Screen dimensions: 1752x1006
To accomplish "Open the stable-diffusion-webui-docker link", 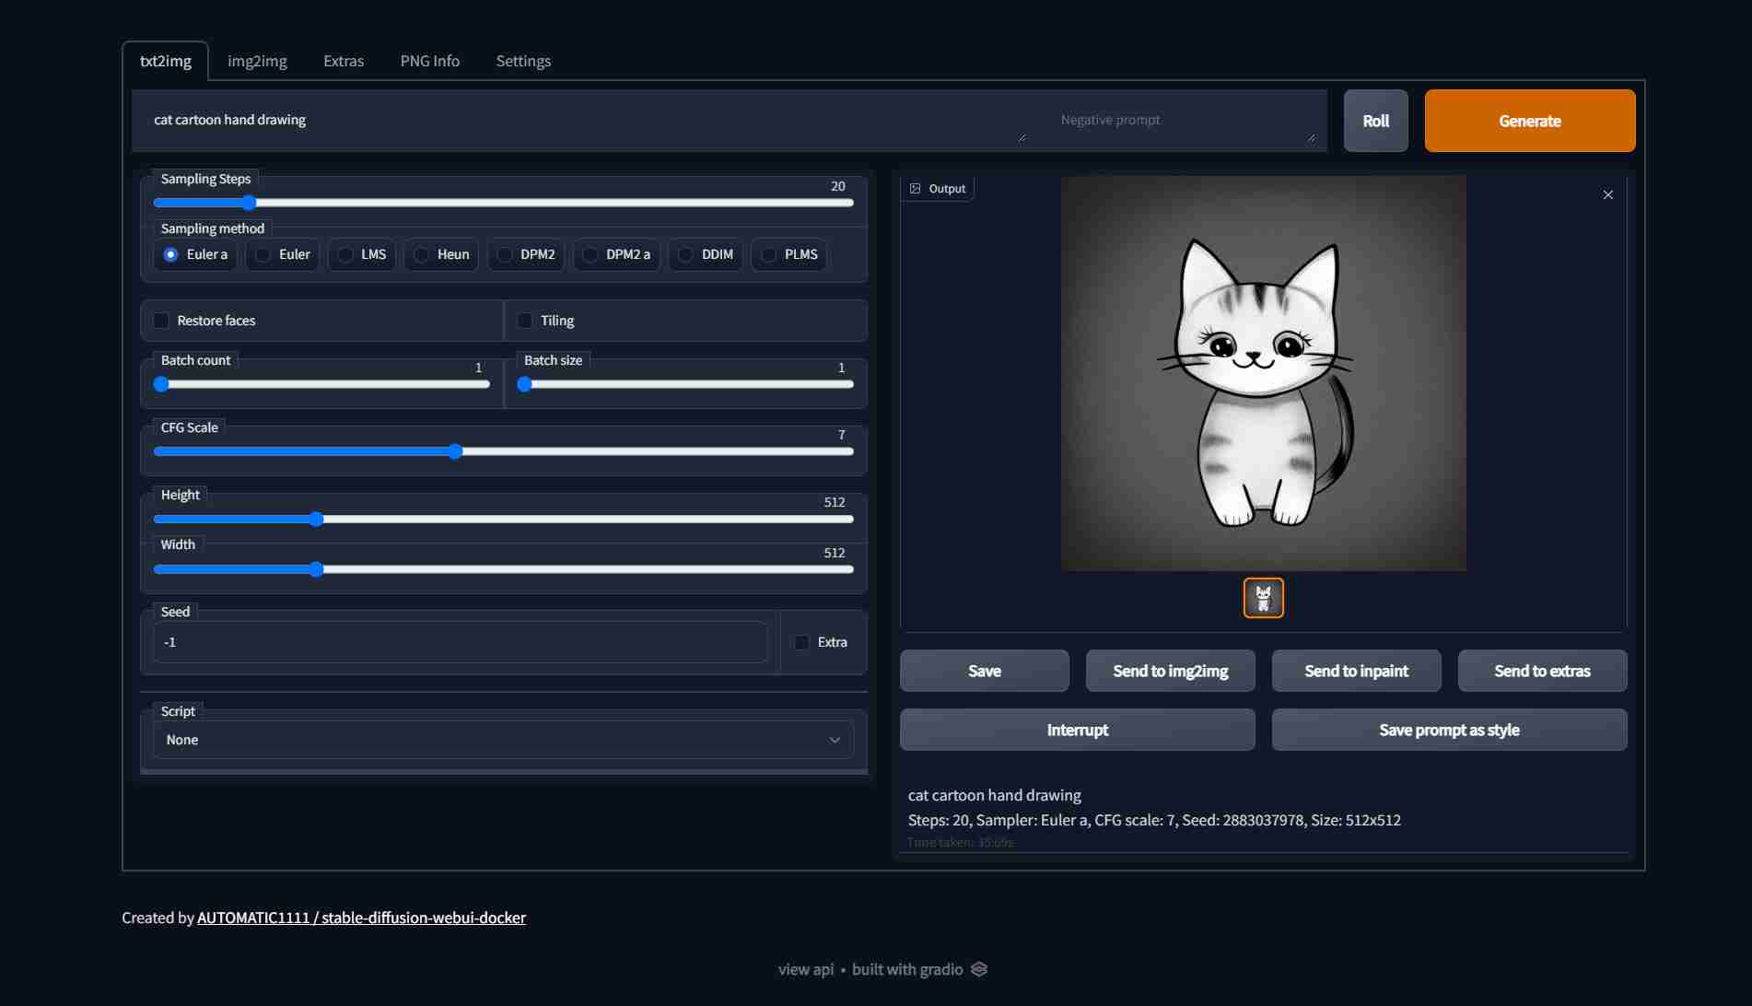I will (x=422, y=918).
